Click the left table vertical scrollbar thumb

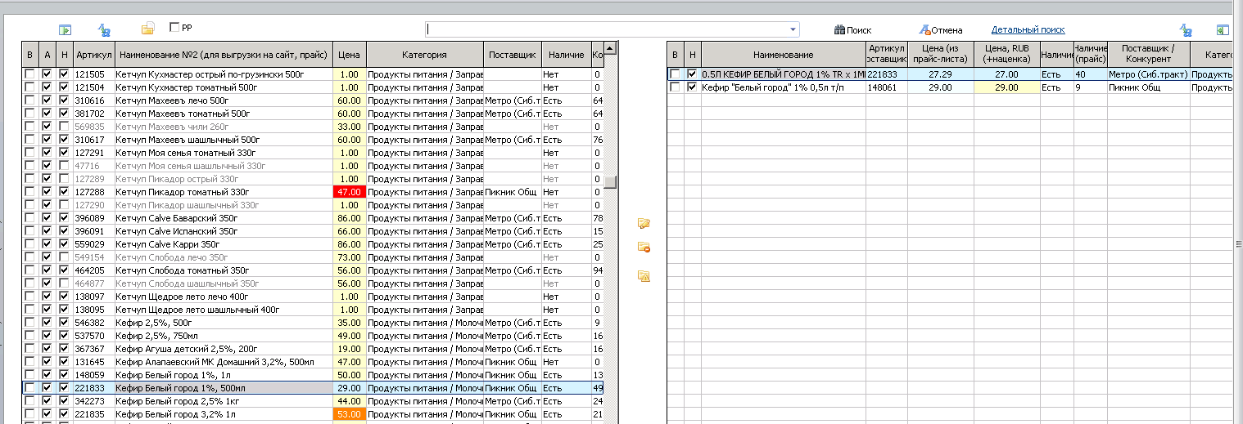(x=610, y=181)
